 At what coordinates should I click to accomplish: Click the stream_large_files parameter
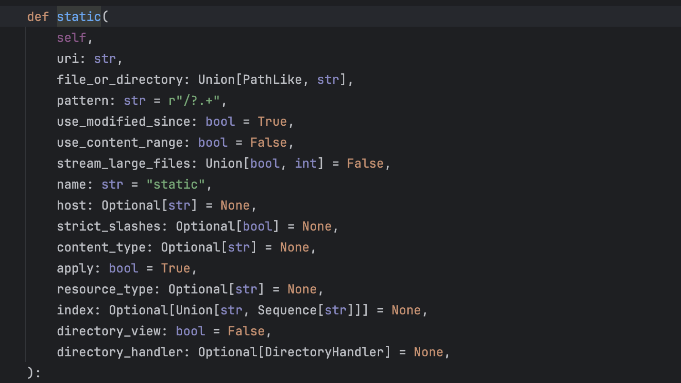124,163
